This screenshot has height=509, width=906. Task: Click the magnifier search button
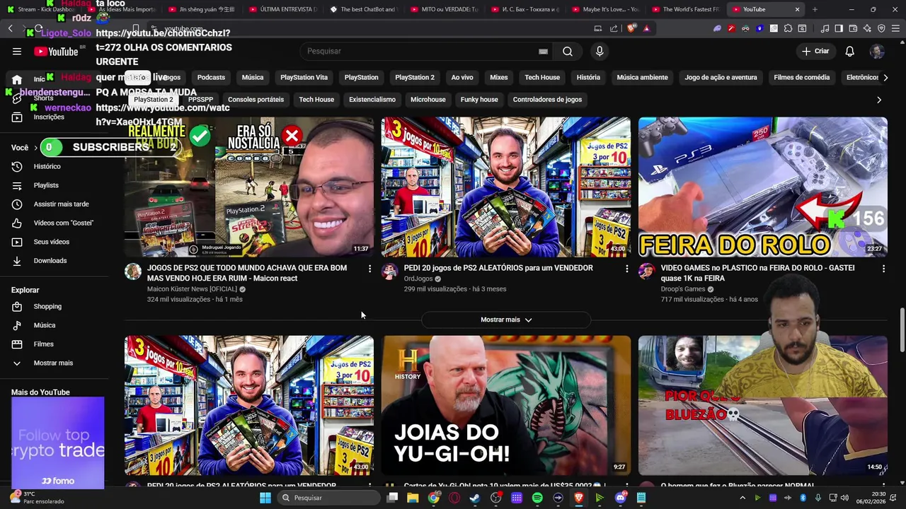[x=568, y=51]
